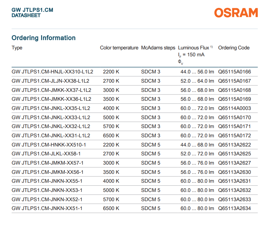Click ordering code Q65113A2632
The width and height of the screenshot is (275, 239).
click(235, 190)
